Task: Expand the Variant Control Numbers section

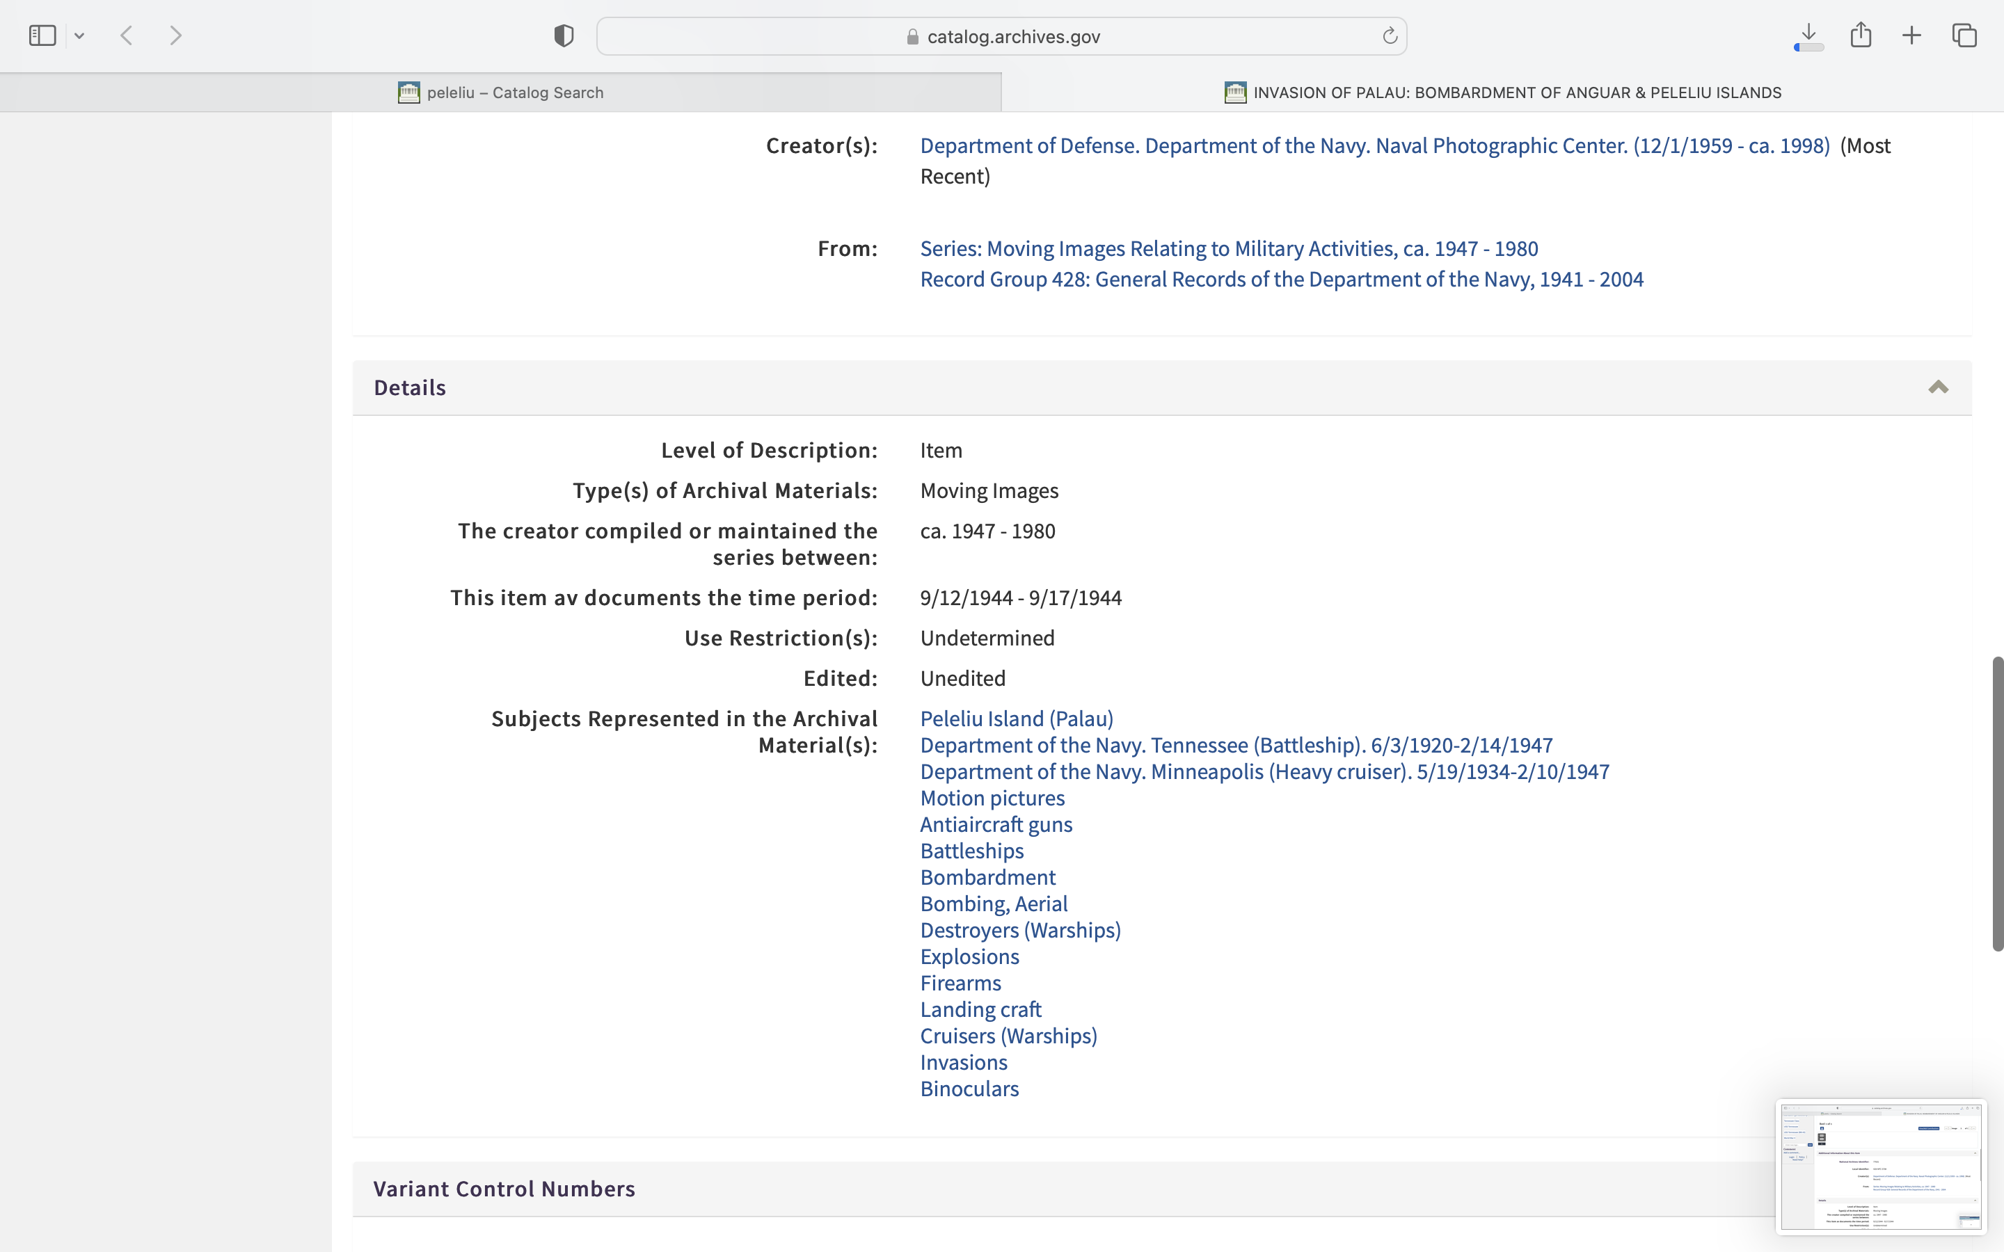Action: [x=504, y=1189]
